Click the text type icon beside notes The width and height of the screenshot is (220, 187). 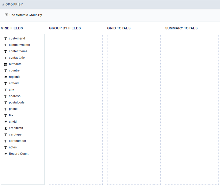click(x=5, y=147)
